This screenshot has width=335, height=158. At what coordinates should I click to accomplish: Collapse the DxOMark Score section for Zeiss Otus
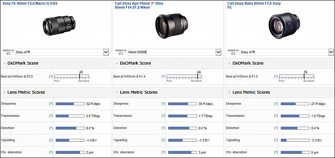tap(117, 63)
